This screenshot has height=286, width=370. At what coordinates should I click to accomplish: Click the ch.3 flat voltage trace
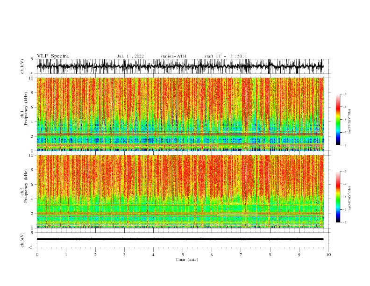coord(180,239)
